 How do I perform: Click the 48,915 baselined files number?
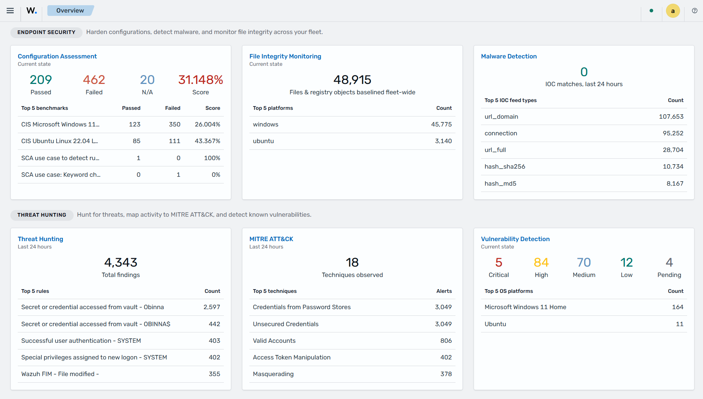pos(352,80)
